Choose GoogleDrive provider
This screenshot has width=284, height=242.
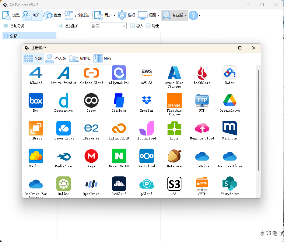(230, 100)
